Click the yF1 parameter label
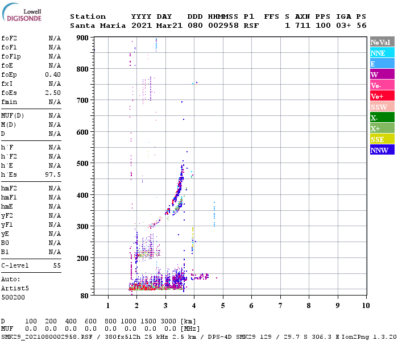Image resolution: width=398 pixels, height=341 pixels. (7, 225)
